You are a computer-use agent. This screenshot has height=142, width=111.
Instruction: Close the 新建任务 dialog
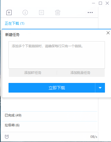click(x=108, y=33)
